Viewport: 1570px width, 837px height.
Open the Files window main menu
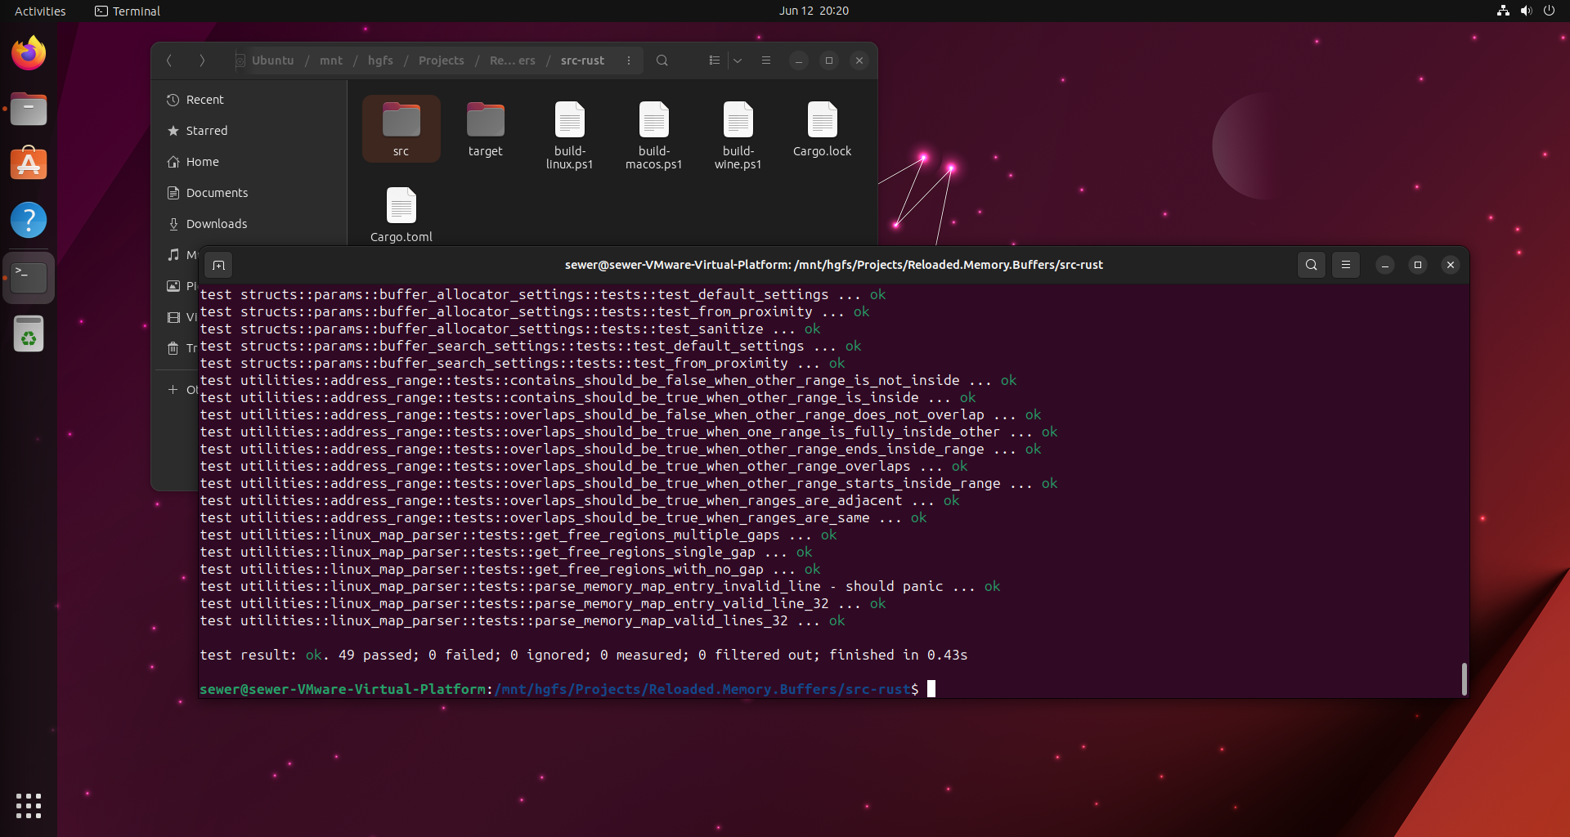766,60
